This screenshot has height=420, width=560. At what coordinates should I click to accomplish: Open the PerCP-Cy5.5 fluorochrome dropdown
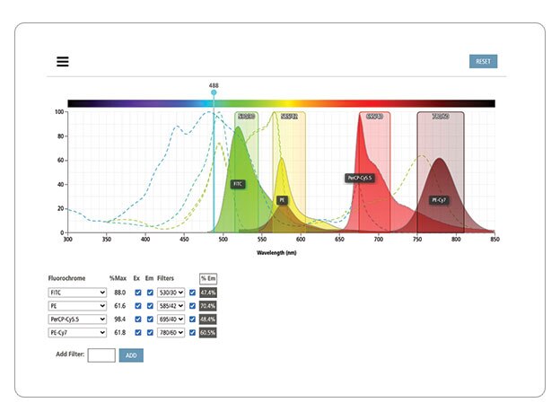click(77, 319)
